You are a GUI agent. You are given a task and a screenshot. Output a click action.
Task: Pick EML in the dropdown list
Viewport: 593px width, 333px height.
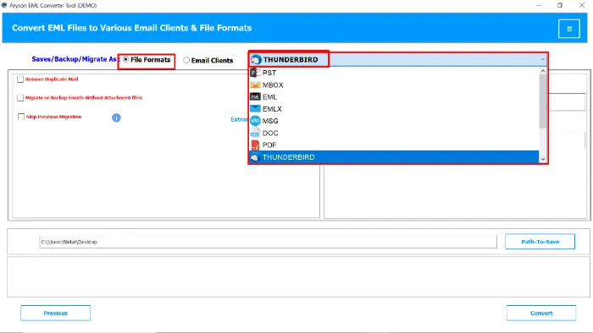394,97
